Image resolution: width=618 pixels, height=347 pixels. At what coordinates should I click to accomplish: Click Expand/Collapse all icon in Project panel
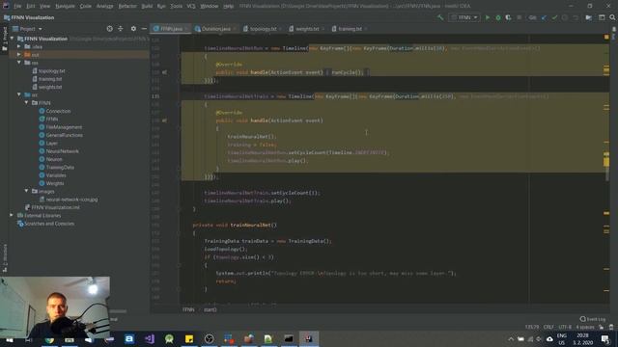(121, 29)
